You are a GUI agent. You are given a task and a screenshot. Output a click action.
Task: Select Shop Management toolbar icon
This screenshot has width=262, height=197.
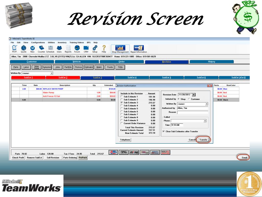120,49
